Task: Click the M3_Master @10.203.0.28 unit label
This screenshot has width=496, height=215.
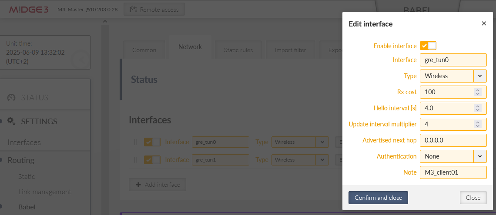Action: (87, 10)
